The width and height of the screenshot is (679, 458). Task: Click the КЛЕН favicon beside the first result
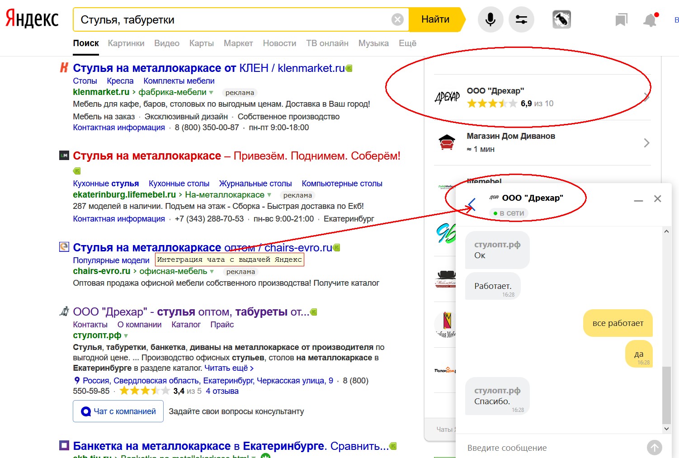64,68
